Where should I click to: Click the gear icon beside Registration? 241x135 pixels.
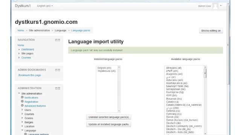pyautogui.click(x=22, y=102)
